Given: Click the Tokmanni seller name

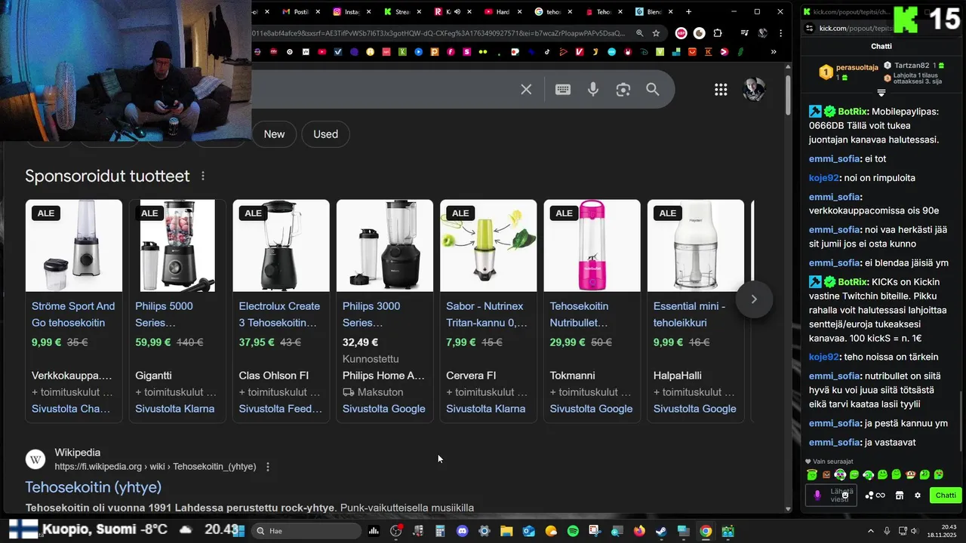Looking at the screenshot, I should [x=572, y=376].
